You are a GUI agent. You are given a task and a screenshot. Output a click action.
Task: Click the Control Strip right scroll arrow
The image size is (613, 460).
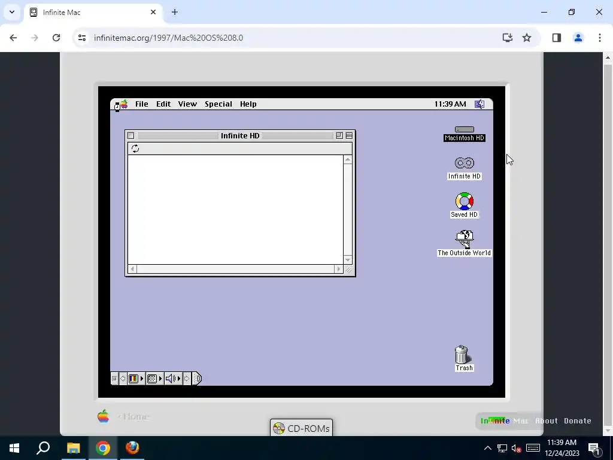point(187,379)
